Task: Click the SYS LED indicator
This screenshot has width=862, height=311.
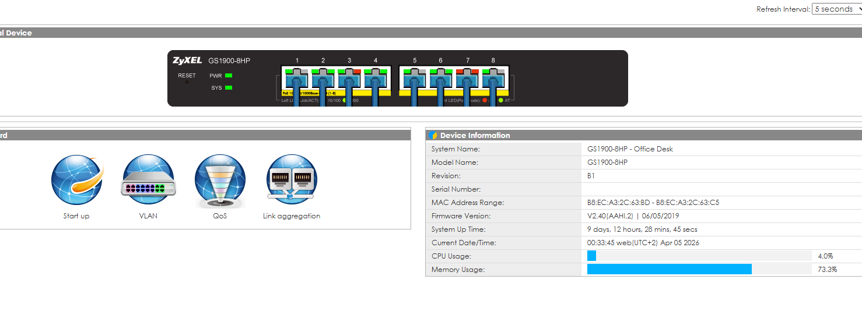Action: [229, 88]
